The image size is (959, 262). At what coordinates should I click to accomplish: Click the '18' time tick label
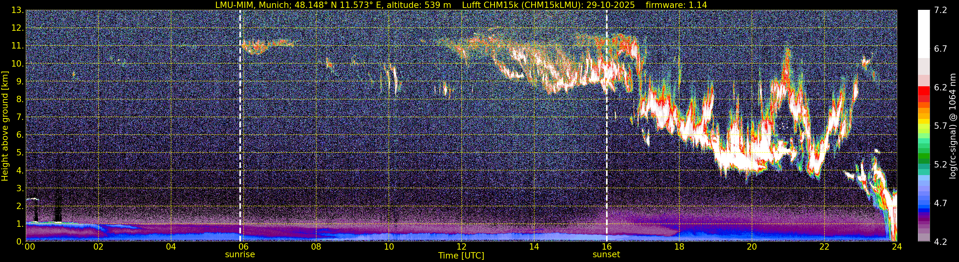679,247
